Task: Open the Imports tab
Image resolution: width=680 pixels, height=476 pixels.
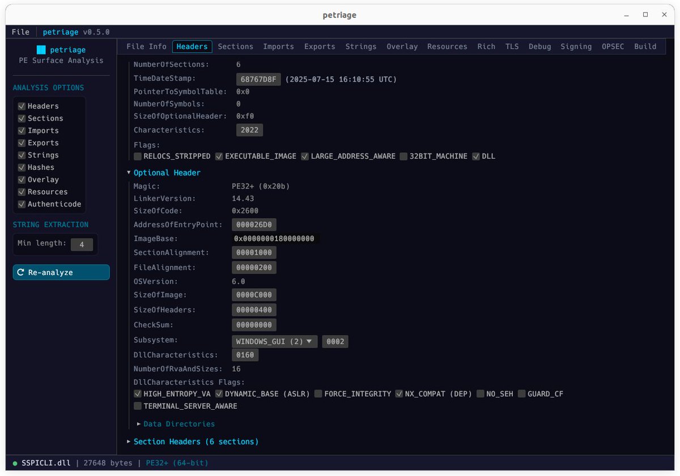Action: pyautogui.click(x=278, y=46)
